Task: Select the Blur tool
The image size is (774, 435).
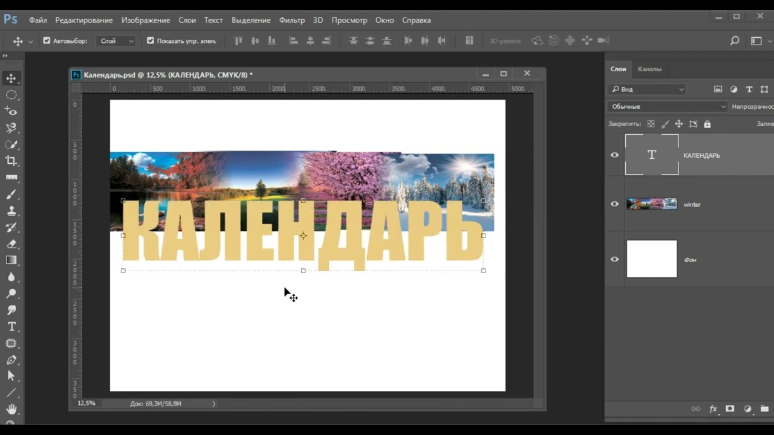Action: tap(11, 277)
